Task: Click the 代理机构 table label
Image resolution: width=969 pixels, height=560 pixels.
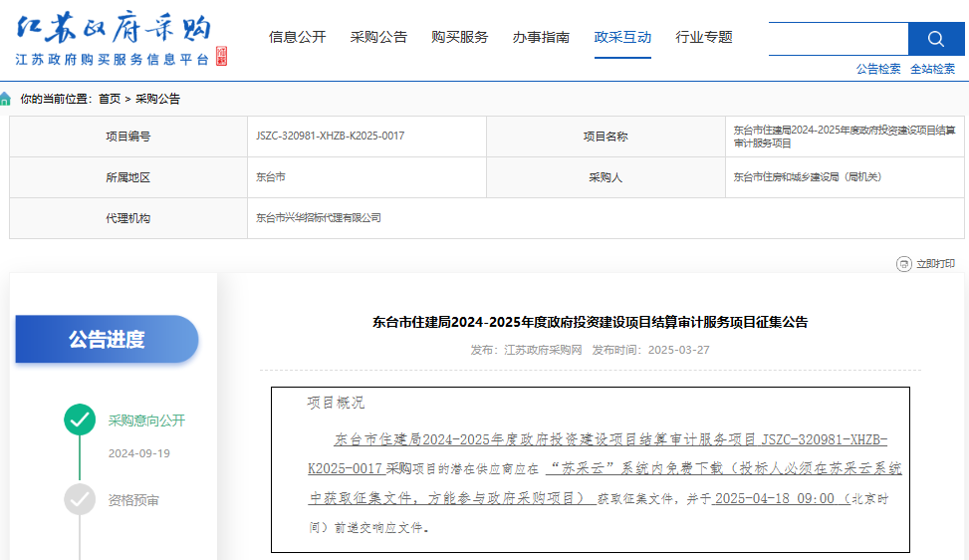Action: (127, 218)
